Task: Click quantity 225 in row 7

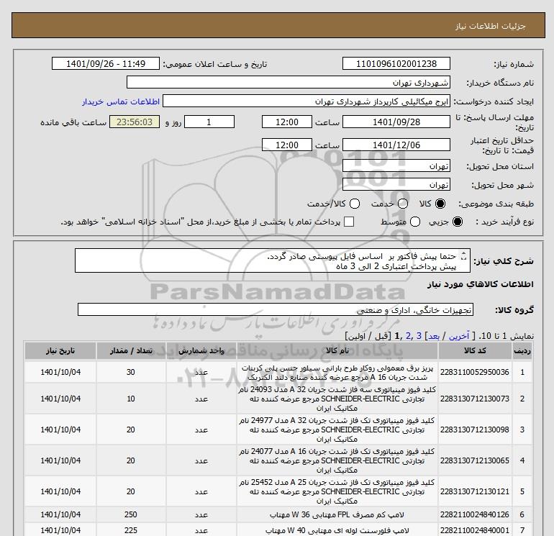Action: click(131, 530)
